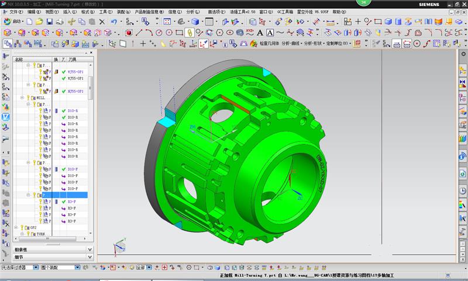Click the 检查几何体 button

coord(269,43)
